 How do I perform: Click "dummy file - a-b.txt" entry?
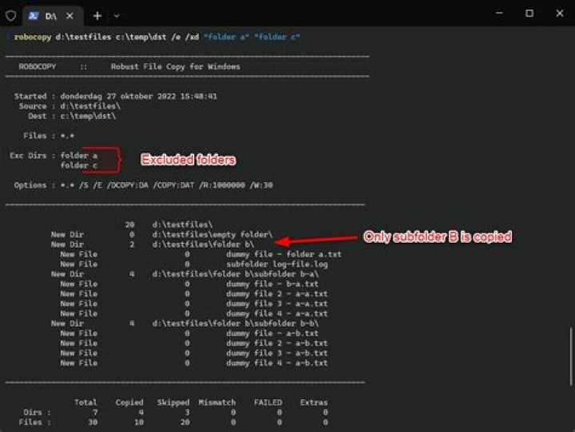click(272, 333)
